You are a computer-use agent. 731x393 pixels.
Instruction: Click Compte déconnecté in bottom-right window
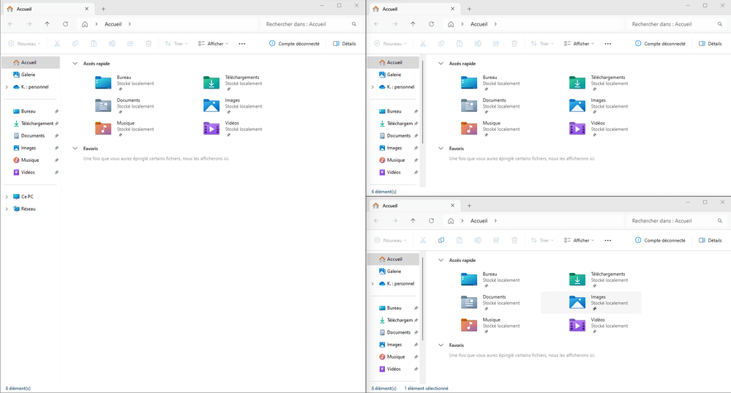[661, 240]
